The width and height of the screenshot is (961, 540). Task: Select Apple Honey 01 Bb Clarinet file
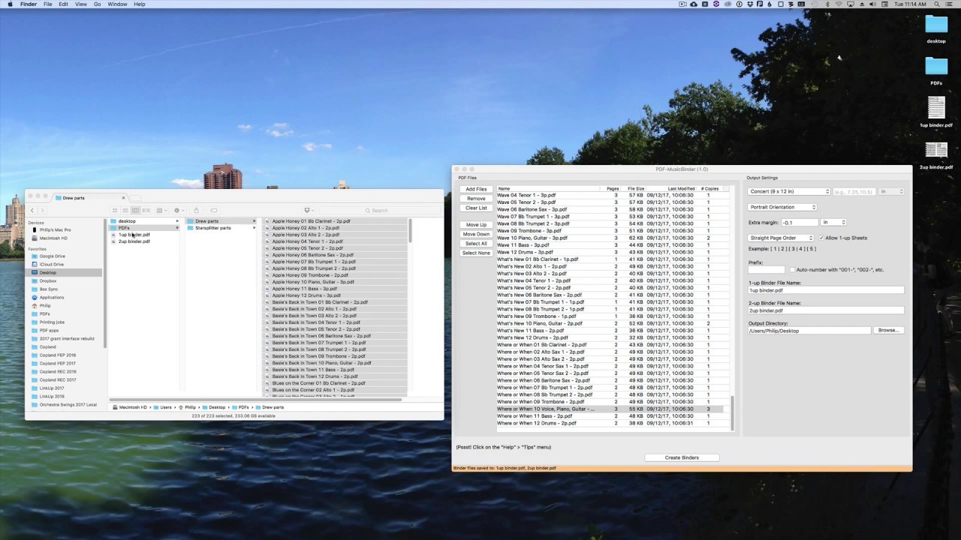coord(311,221)
